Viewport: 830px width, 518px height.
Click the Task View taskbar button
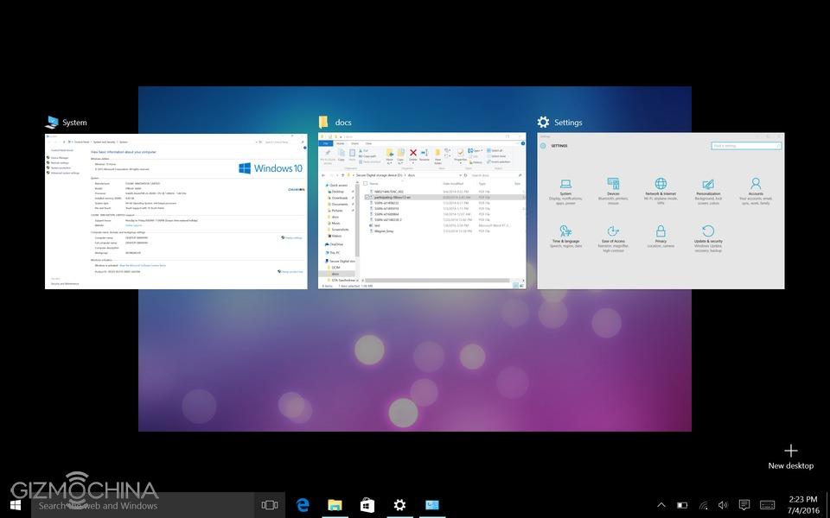[x=270, y=504]
